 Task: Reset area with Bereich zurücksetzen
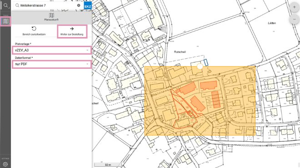pos(34,31)
